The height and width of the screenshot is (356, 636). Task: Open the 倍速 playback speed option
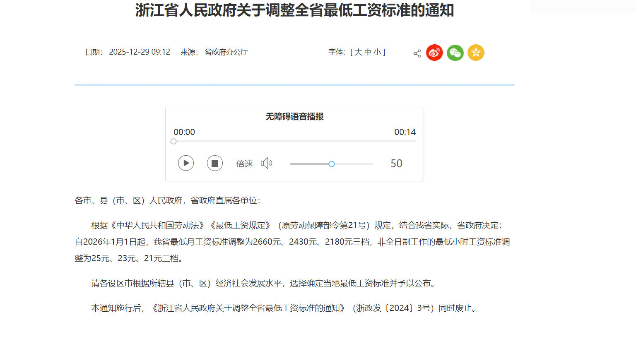pyautogui.click(x=244, y=164)
